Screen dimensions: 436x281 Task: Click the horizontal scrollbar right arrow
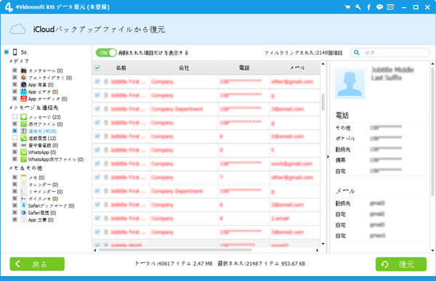pos(318,251)
